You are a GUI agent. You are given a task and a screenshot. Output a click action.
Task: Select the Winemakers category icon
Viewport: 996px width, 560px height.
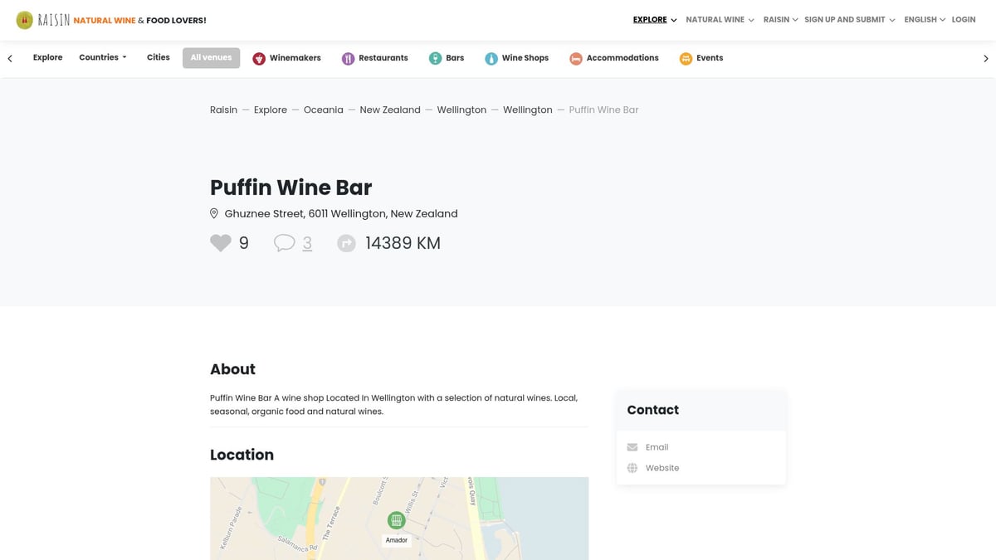(259, 58)
